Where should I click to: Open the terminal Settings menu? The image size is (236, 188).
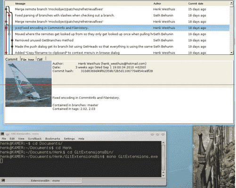pos(69,139)
